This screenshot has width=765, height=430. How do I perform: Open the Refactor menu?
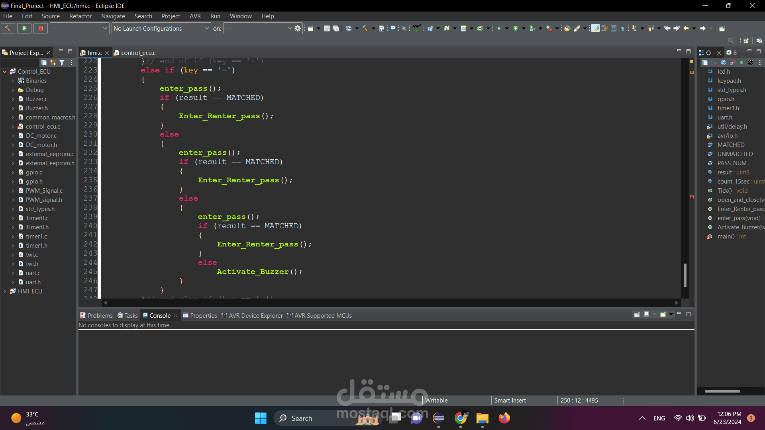pyautogui.click(x=80, y=16)
